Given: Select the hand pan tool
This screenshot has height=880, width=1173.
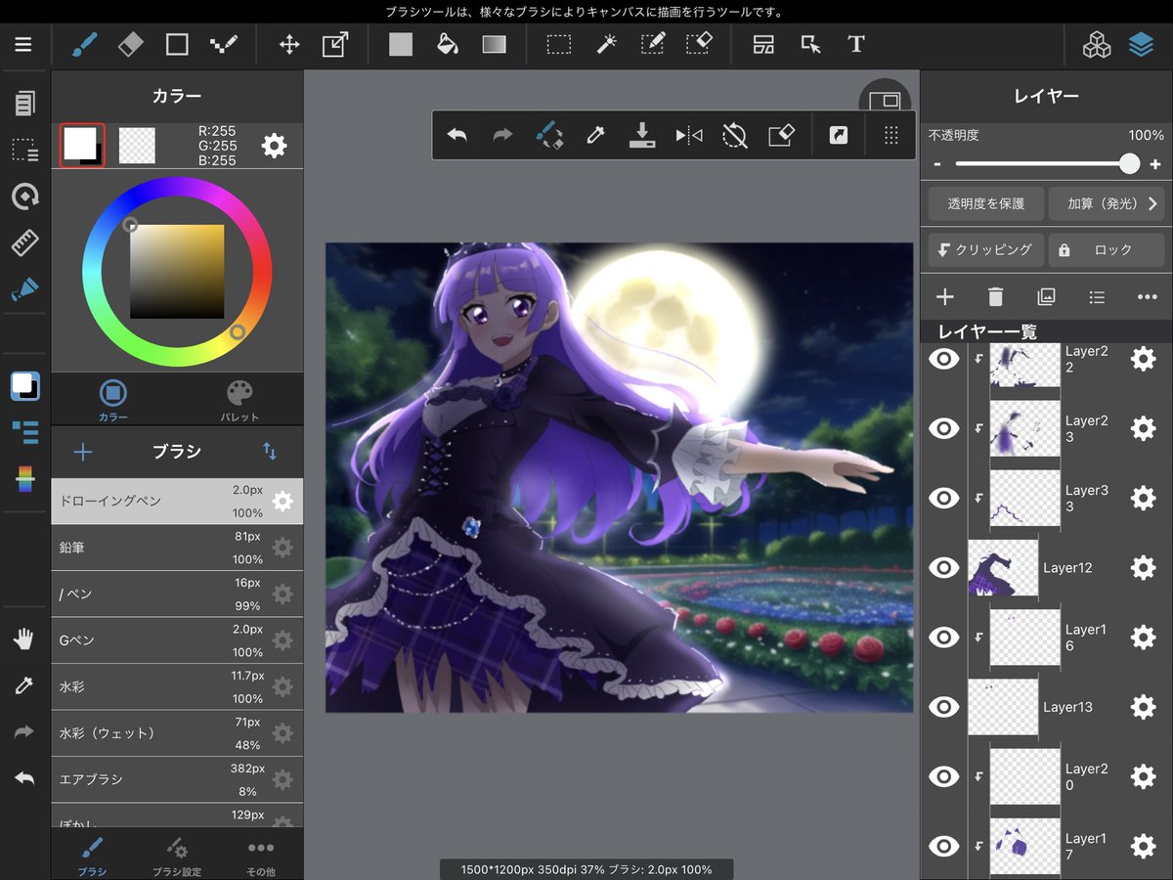Looking at the screenshot, I should pos(23,639).
